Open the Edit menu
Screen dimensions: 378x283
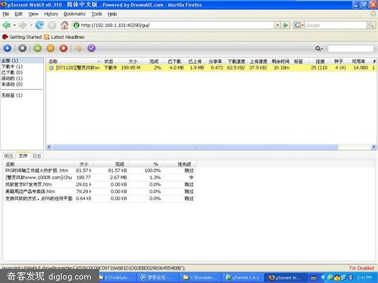[x=18, y=14]
